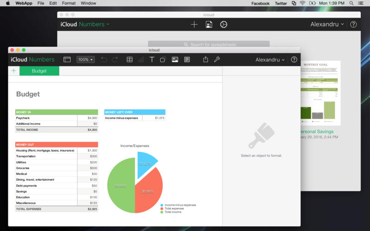The width and height of the screenshot is (370, 231).
Task: Open Alexandru account menu in back window
Action: [x=327, y=24]
